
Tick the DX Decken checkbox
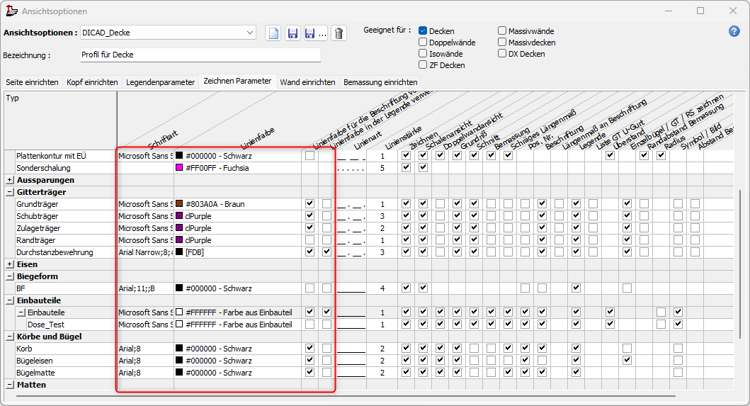(x=502, y=54)
